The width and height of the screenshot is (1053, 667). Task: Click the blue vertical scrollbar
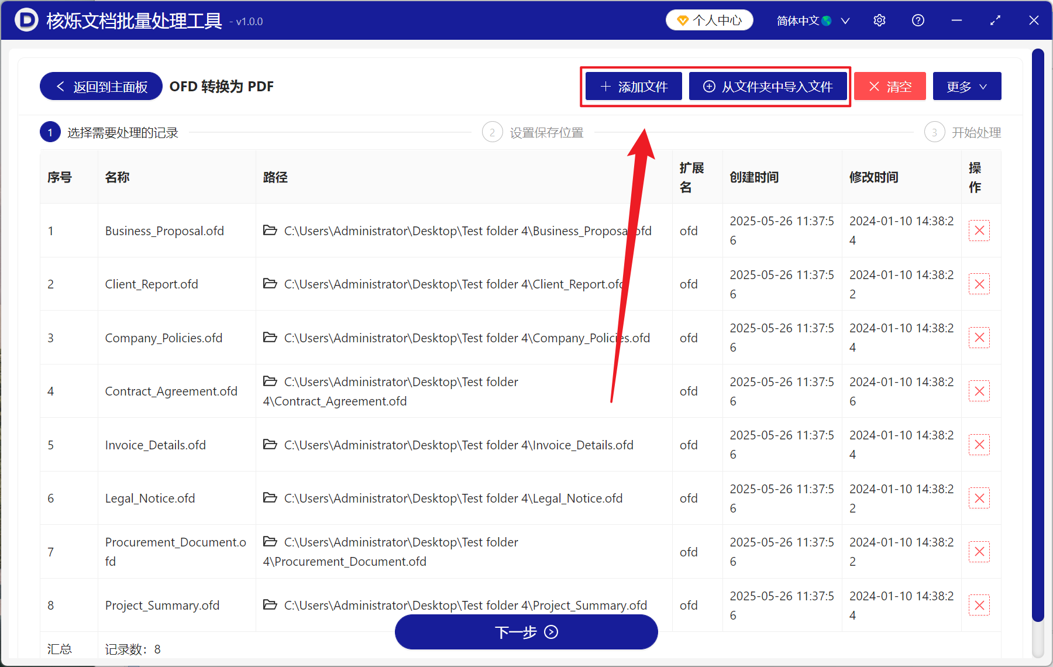click(x=1038, y=335)
